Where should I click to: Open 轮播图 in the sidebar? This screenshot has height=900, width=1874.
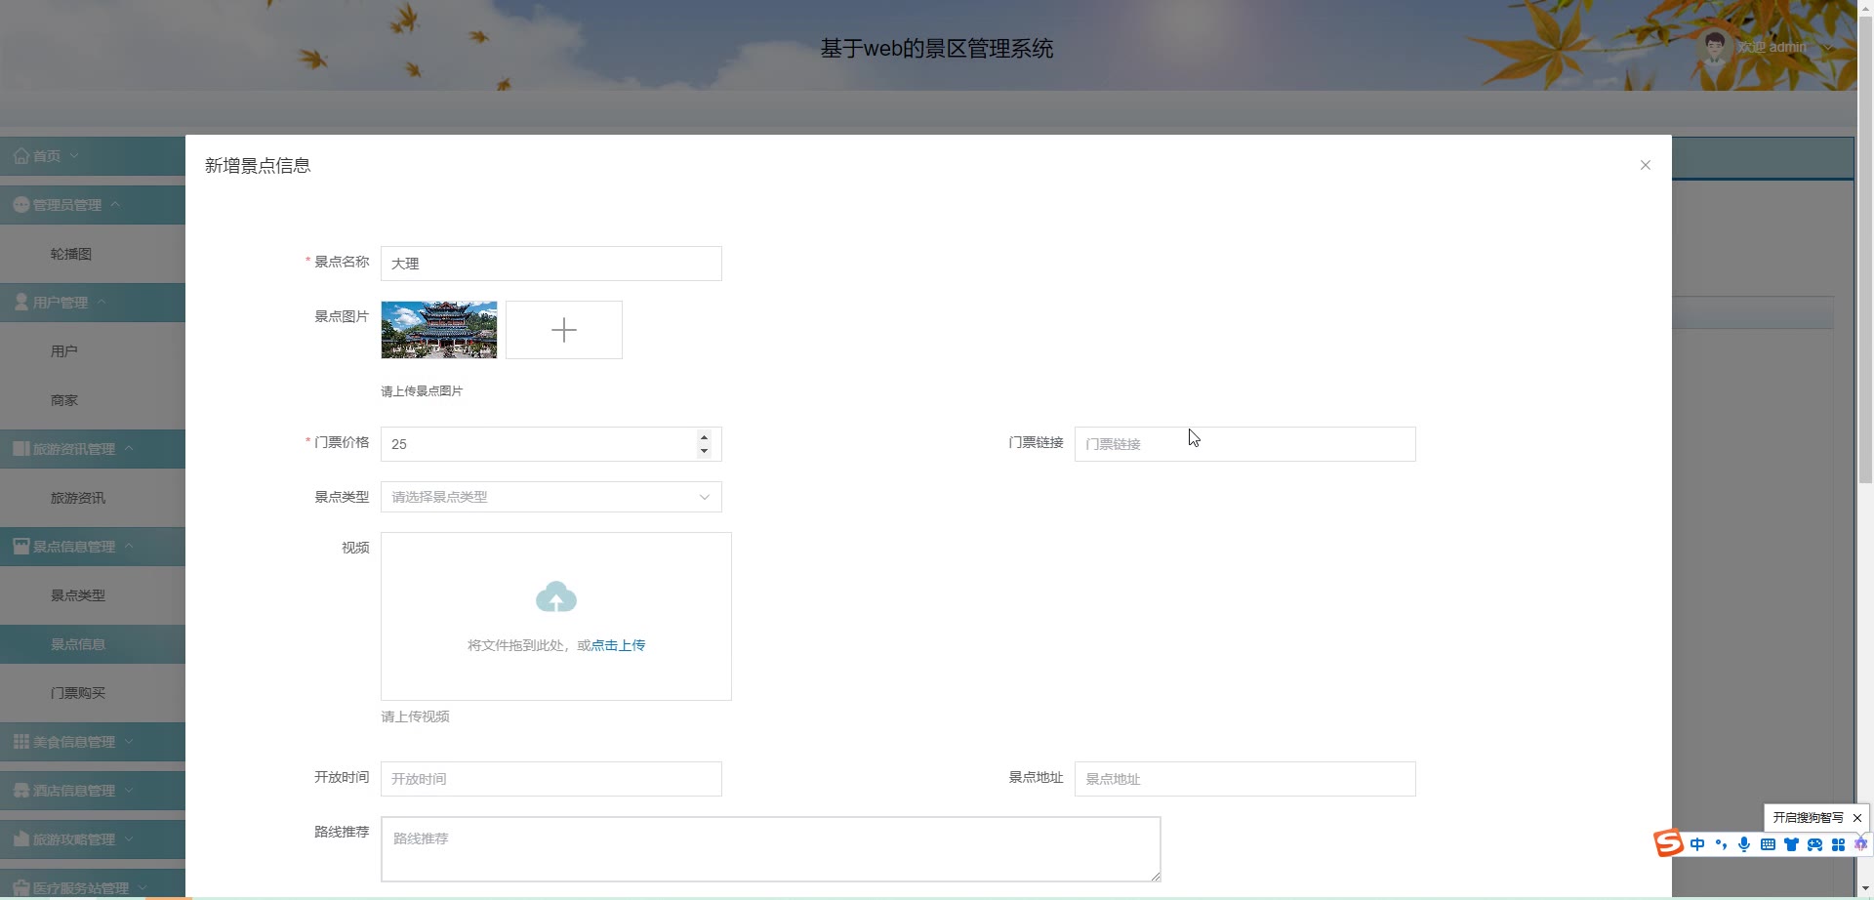(x=93, y=254)
